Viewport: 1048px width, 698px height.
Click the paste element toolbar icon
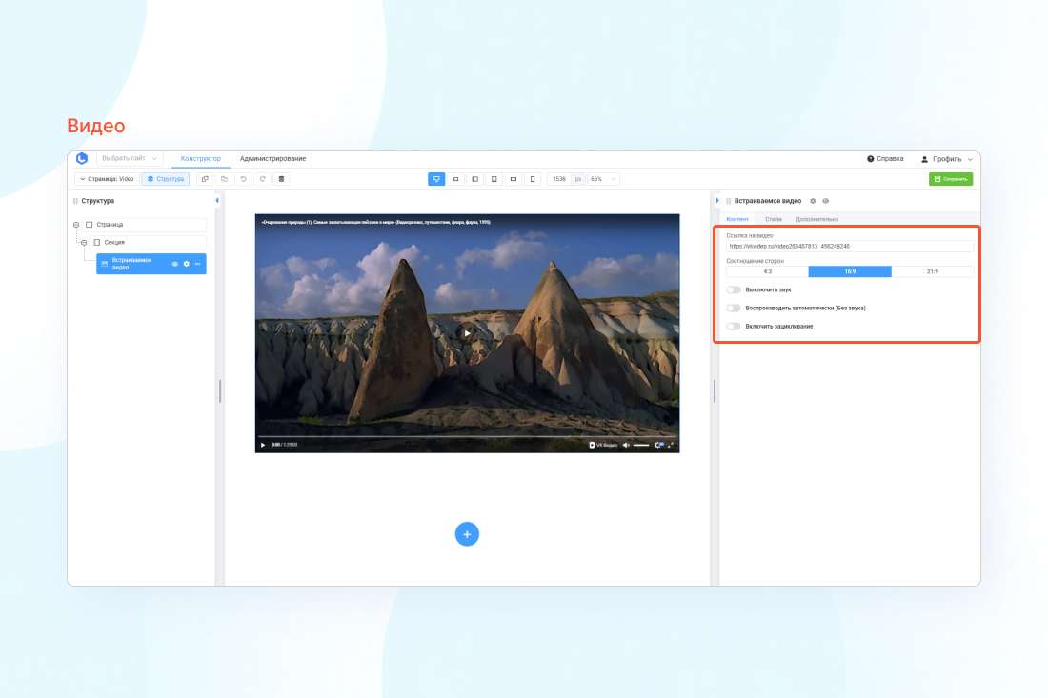click(224, 179)
